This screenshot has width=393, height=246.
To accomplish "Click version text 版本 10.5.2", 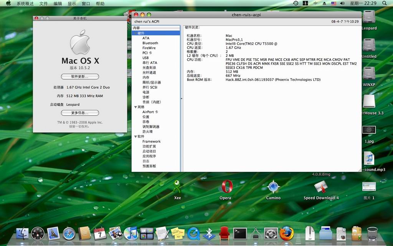I will 80,68.
